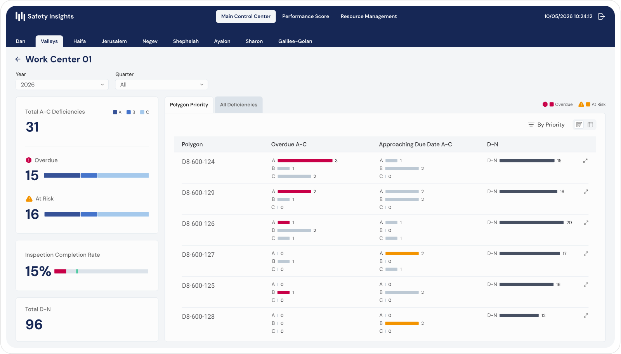This screenshot has height=354, width=621.
Task: Expand the D8-600-129 row details
Action: click(586, 192)
